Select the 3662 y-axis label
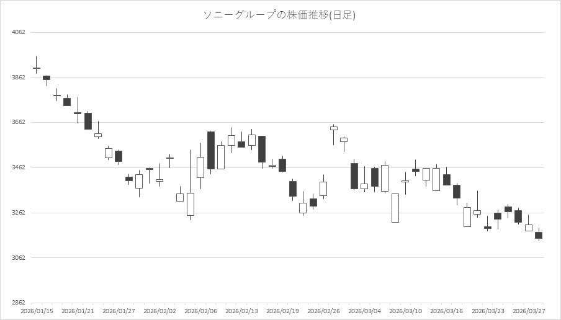 [19, 122]
